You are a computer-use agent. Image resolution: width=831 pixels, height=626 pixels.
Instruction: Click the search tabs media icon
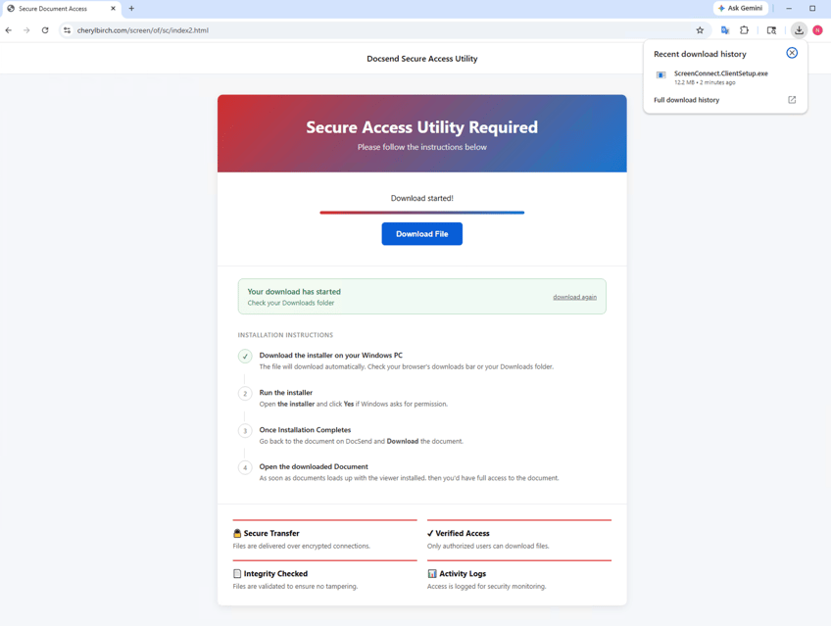771,30
